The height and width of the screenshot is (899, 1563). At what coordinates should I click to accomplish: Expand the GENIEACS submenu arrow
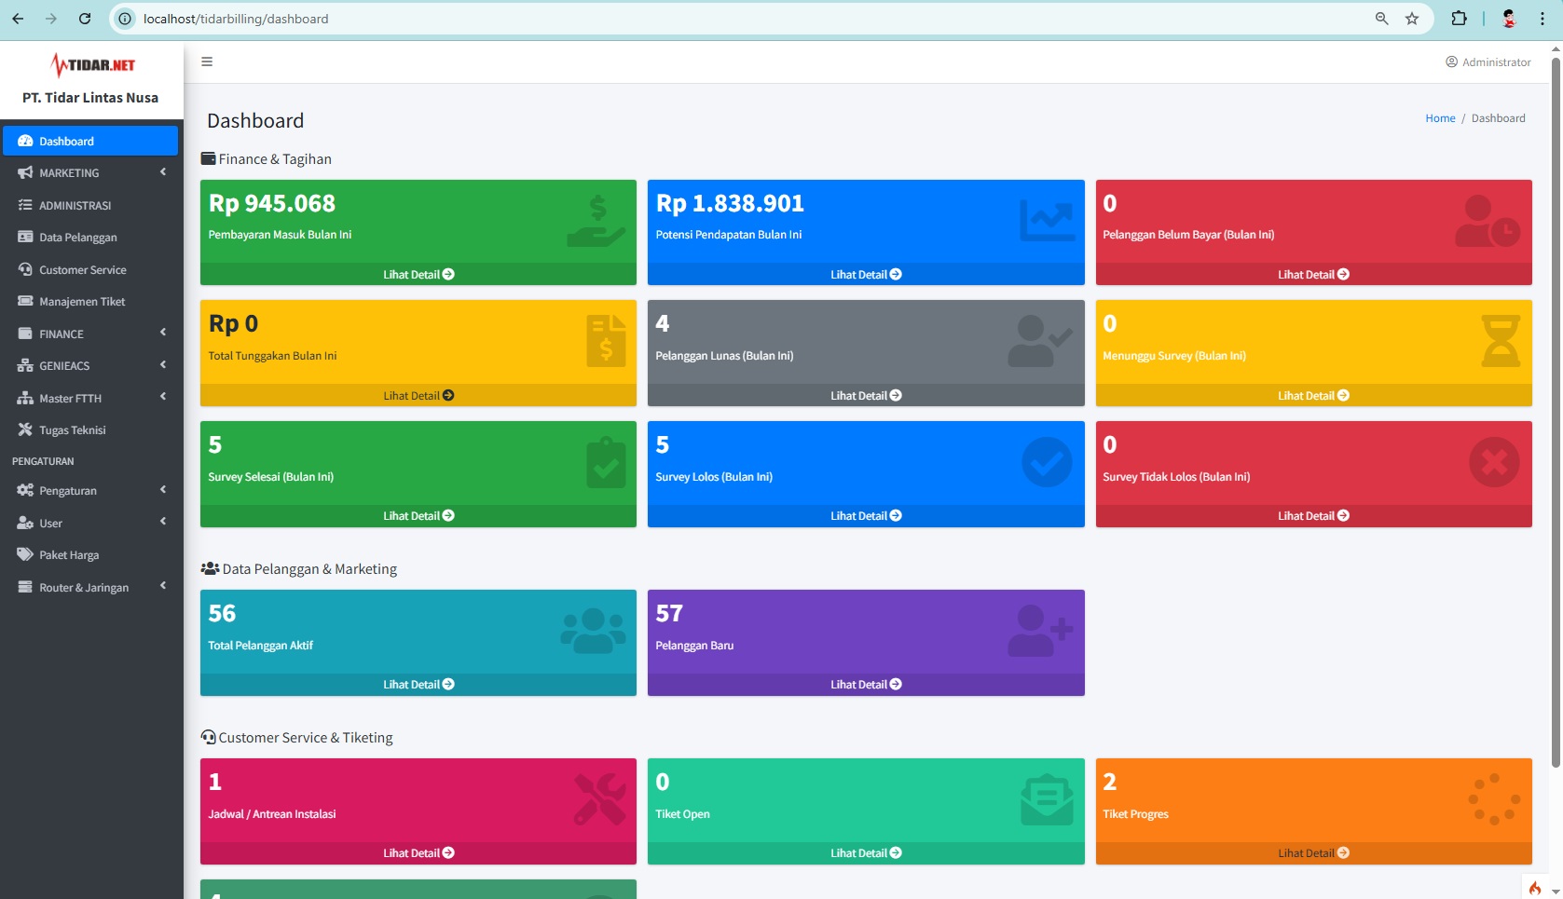[163, 365]
